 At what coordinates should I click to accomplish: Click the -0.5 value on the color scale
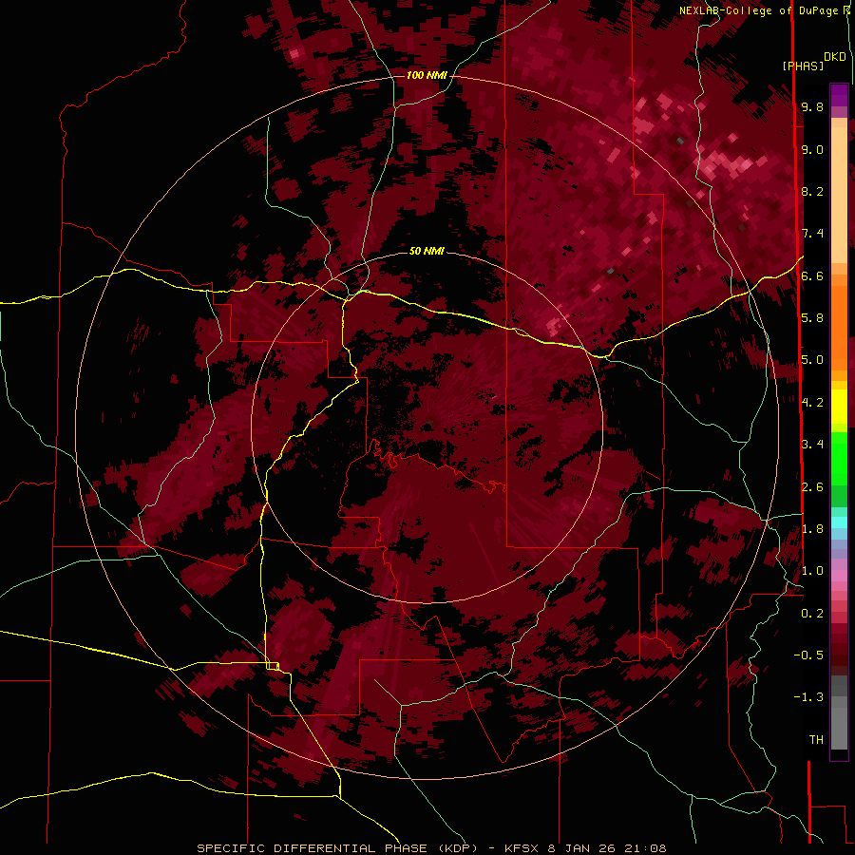click(808, 655)
